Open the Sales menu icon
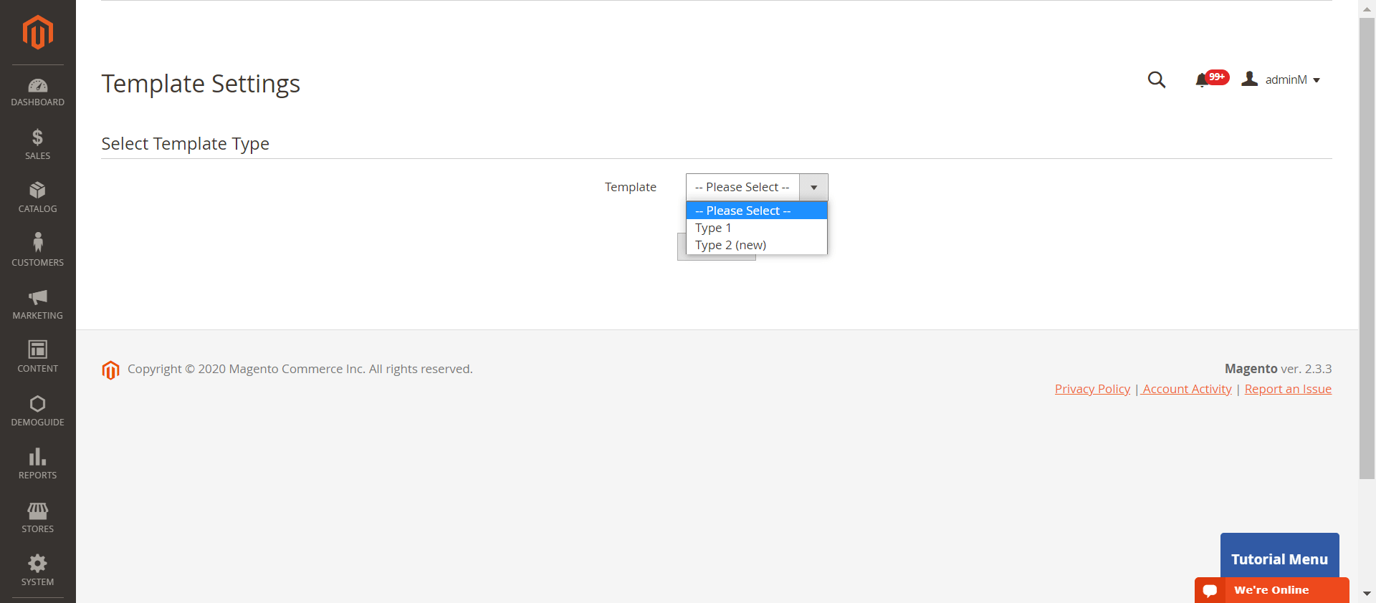This screenshot has width=1376, height=603. pos(37,138)
